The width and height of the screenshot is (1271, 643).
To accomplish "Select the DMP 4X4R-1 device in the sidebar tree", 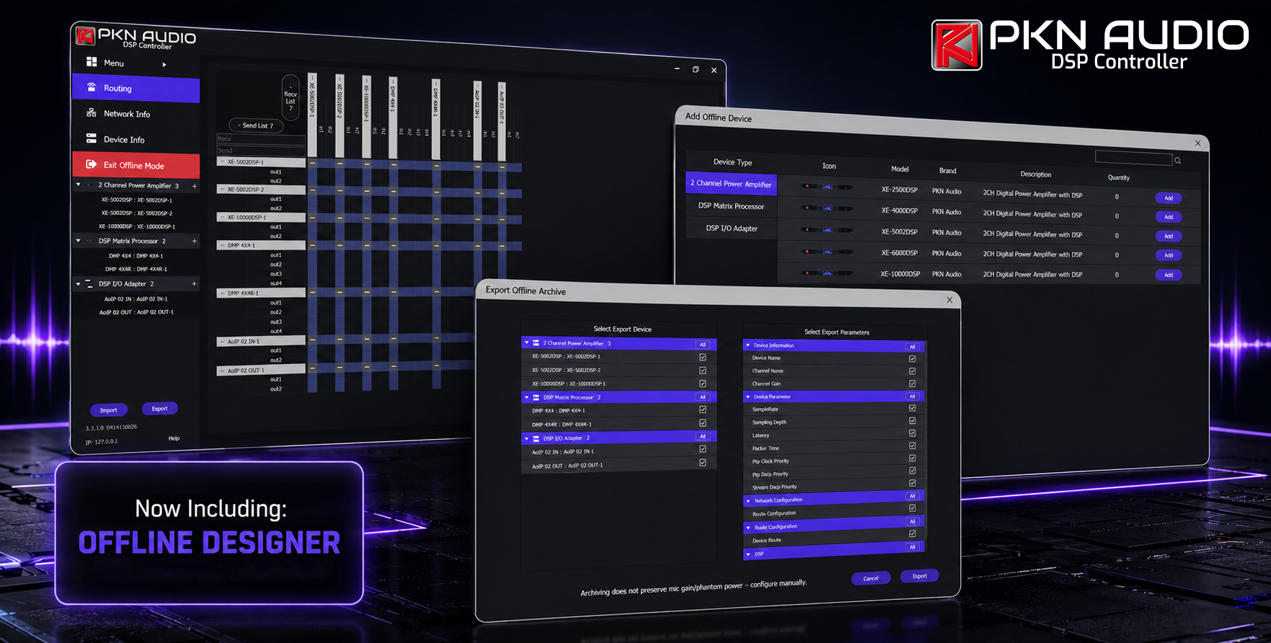I will tap(136, 269).
